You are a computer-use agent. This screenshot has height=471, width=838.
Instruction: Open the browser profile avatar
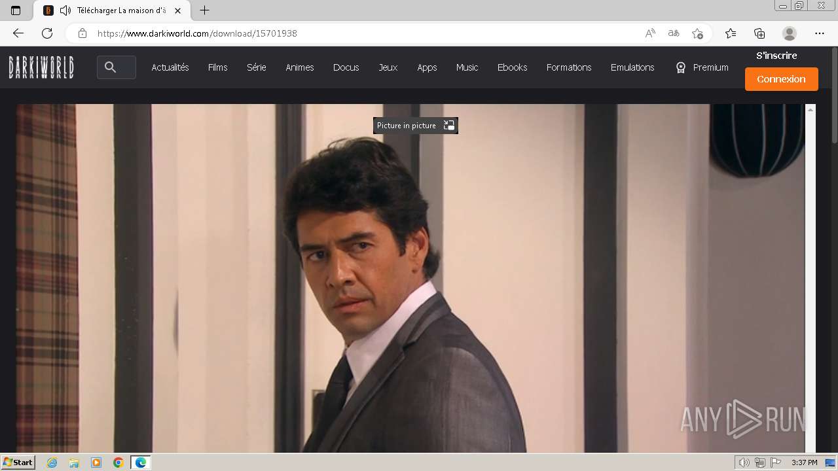pos(790,33)
